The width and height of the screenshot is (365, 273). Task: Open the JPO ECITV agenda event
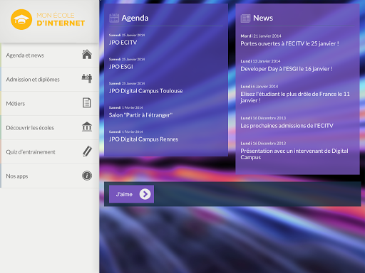123,43
